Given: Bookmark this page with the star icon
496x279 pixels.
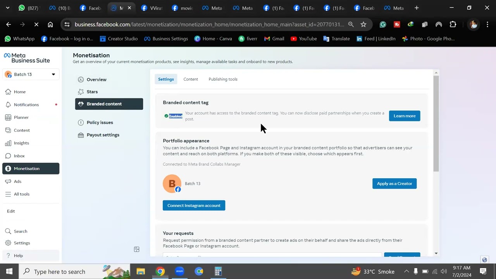Looking at the screenshot, I should [363, 24].
